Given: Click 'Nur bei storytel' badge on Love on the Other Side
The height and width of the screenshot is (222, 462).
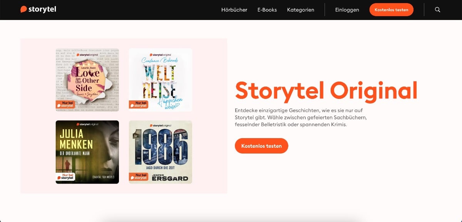Looking at the screenshot, I should coord(66,104).
